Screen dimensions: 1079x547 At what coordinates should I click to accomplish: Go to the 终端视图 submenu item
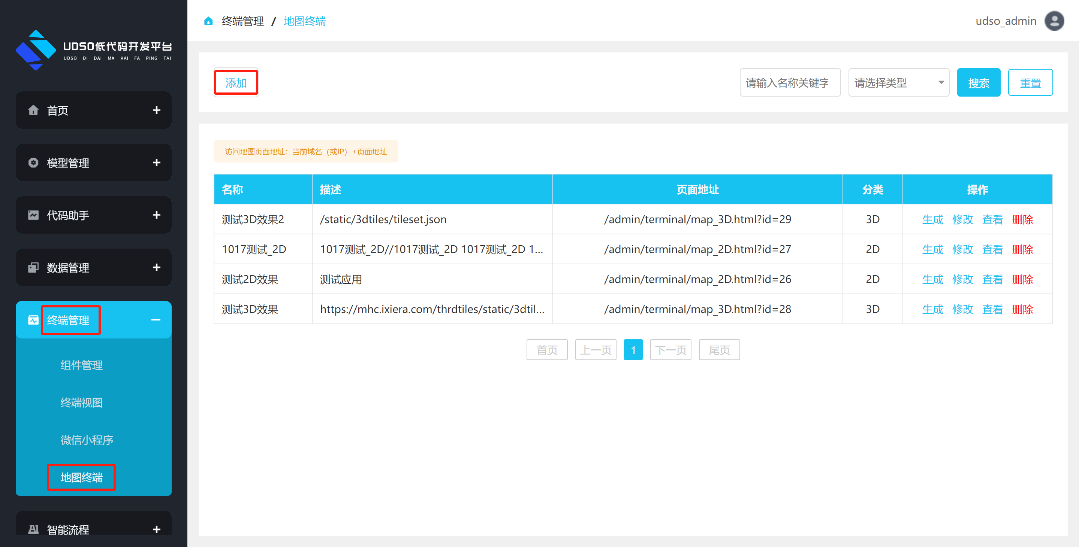pyautogui.click(x=81, y=402)
